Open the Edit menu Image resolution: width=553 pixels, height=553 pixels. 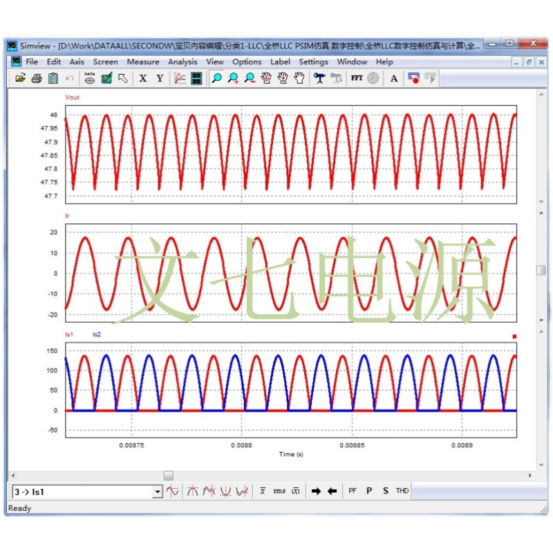(54, 62)
